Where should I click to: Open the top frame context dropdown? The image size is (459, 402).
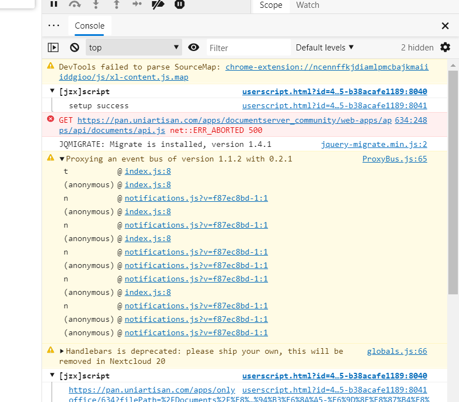coord(133,47)
